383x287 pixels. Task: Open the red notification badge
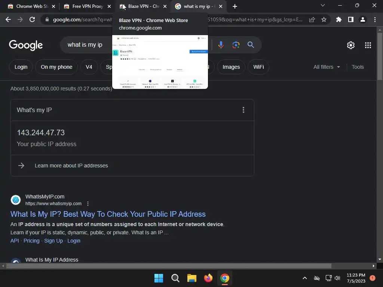372,278
